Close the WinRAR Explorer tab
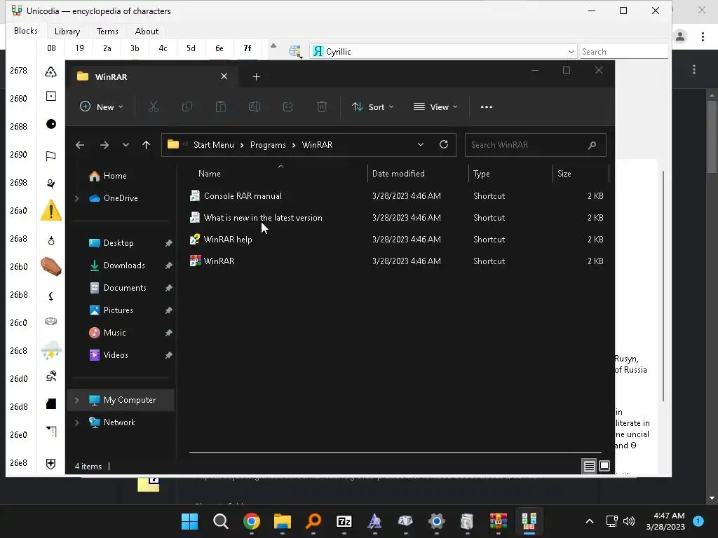 click(224, 76)
